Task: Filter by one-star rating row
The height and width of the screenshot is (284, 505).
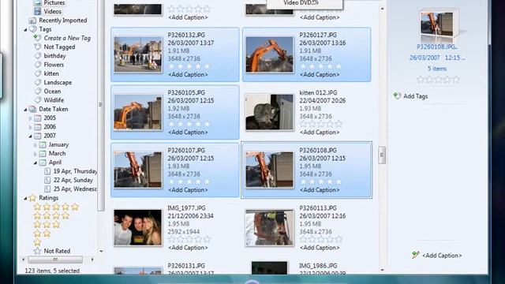Action: [38, 242]
